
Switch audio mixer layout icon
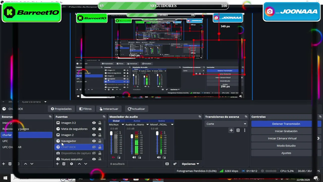coord(167,164)
